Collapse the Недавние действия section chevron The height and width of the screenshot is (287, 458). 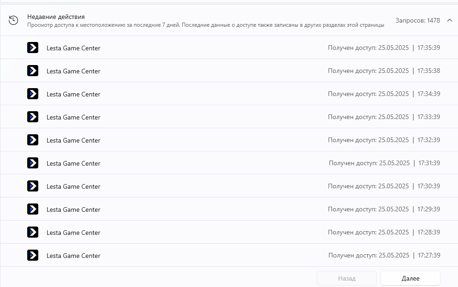click(x=450, y=20)
